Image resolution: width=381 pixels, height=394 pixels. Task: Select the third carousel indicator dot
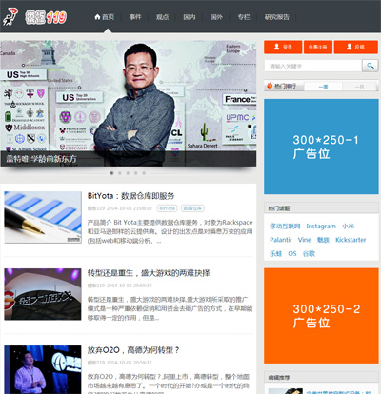[x=128, y=173]
